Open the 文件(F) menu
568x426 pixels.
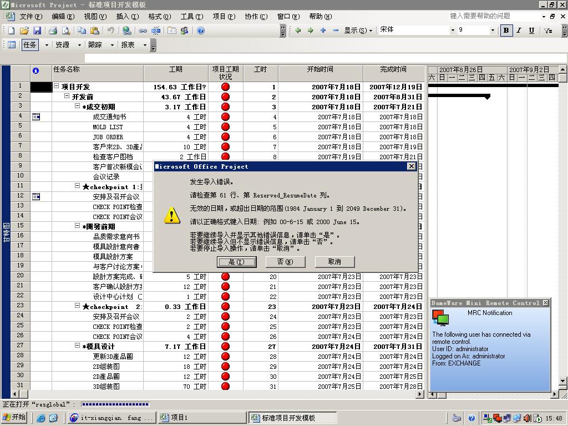pos(31,16)
